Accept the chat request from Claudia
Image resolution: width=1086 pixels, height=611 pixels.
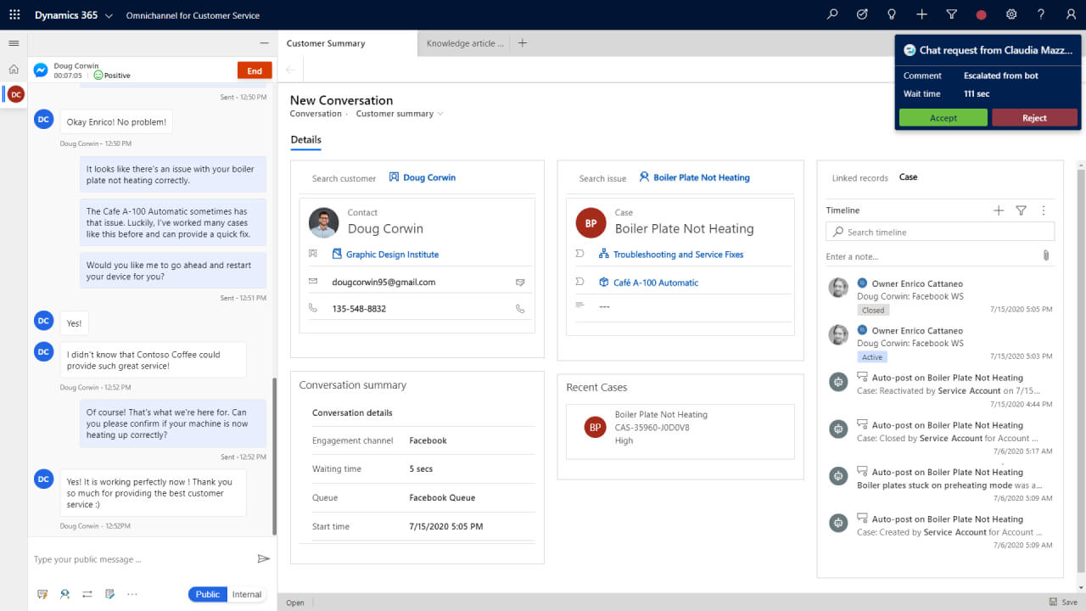pos(943,118)
